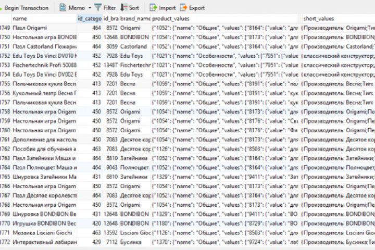
Task: Select id_bra cell '9043'
Action: click(111, 168)
